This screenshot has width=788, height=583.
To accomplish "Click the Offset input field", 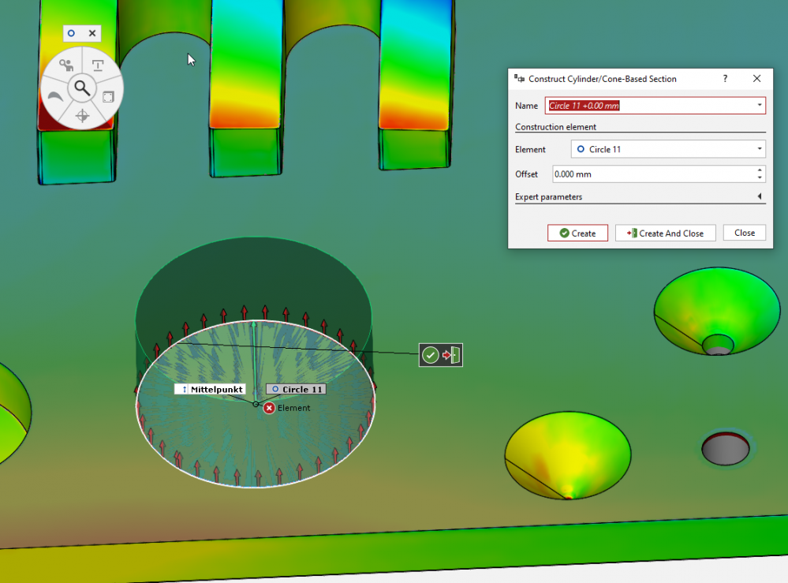I will click(651, 174).
